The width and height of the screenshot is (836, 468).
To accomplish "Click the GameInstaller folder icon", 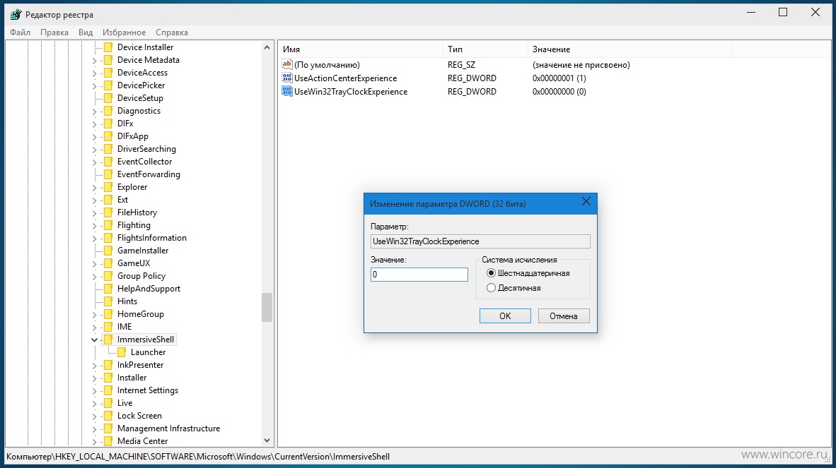I will (x=108, y=251).
